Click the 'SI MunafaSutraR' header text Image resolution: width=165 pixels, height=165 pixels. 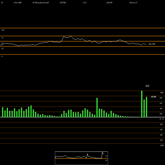click(41, 3)
